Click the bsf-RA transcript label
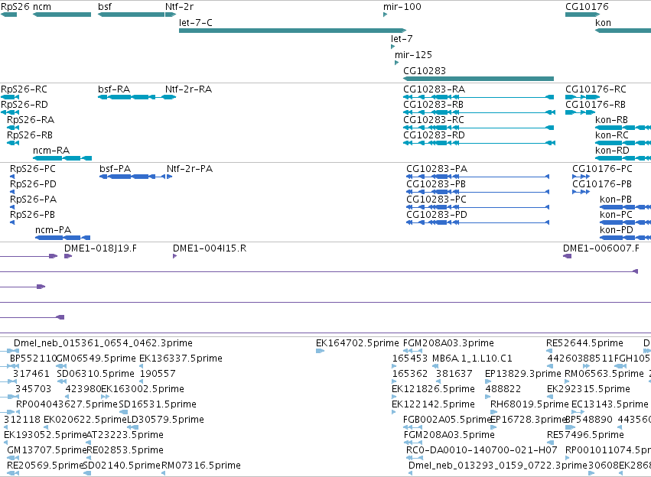The height and width of the screenshot is (477, 651). pos(114,89)
